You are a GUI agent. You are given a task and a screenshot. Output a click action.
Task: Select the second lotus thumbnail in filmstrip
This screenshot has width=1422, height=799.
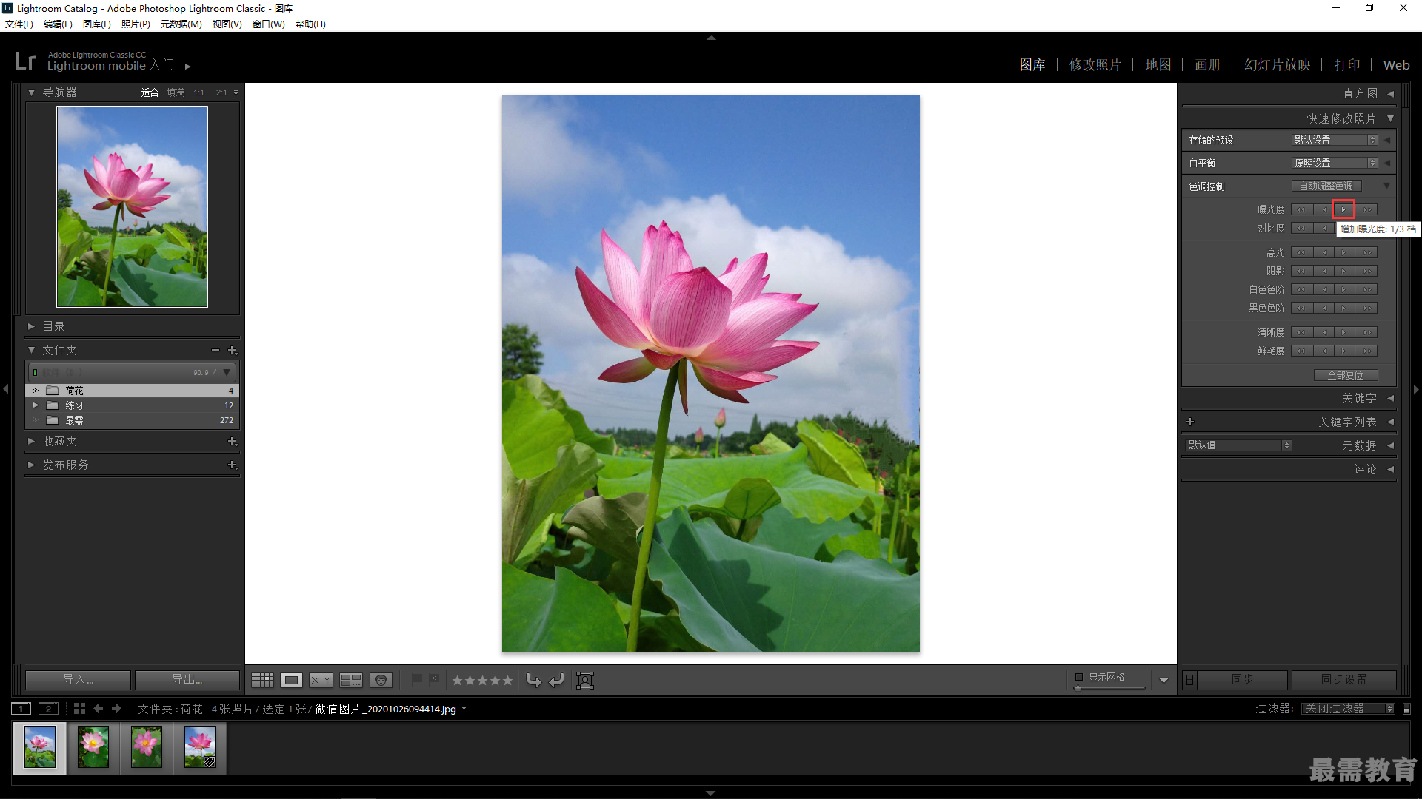pyautogui.click(x=93, y=747)
